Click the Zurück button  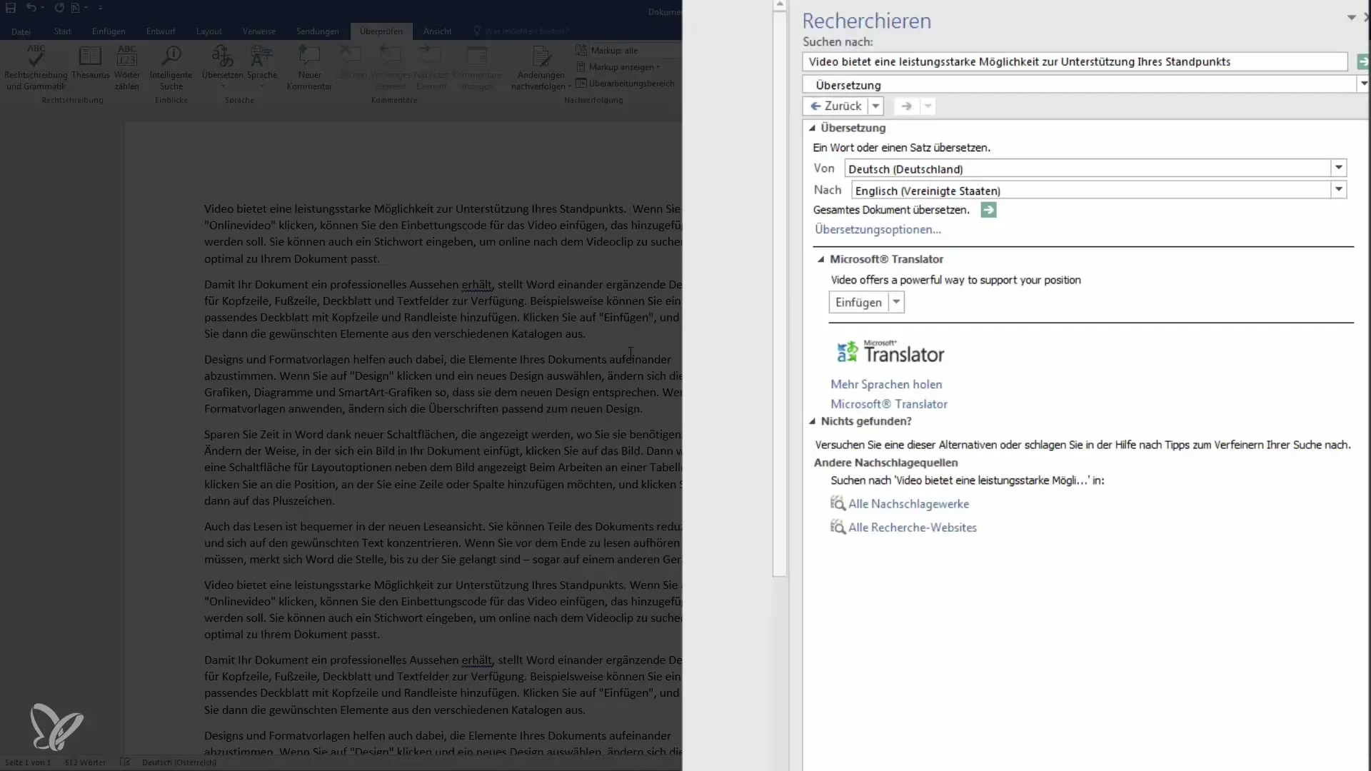pyautogui.click(x=835, y=106)
